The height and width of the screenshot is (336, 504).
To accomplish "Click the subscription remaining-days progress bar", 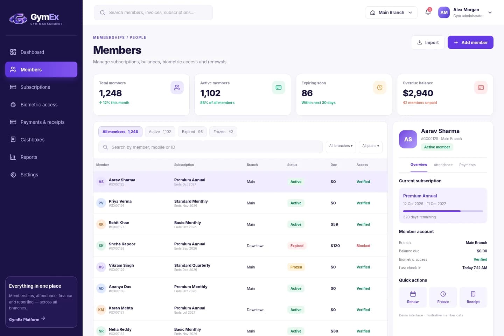I will pyautogui.click(x=443, y=211).
